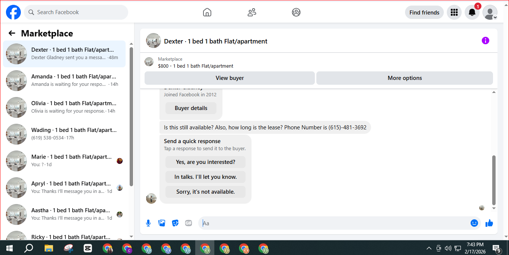Open the Olivia apartment conversation
The image size is (509, 255).
(x=64, y=107)
